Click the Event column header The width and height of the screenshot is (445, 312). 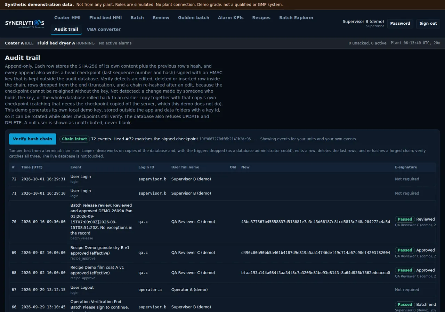pos(76,167)
